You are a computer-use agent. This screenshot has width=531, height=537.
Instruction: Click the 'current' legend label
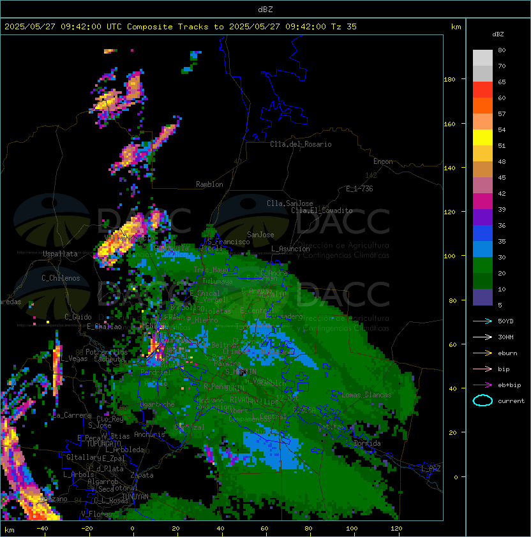[511, 401]
